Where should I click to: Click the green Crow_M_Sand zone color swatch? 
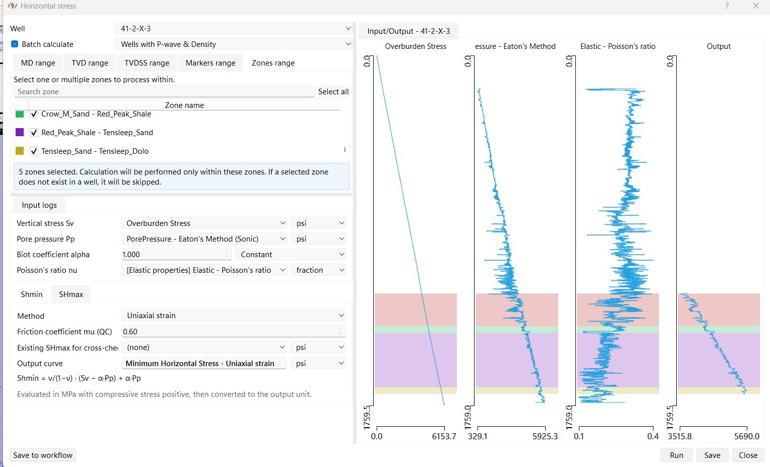pyautogui.click(x=20, y=114)
